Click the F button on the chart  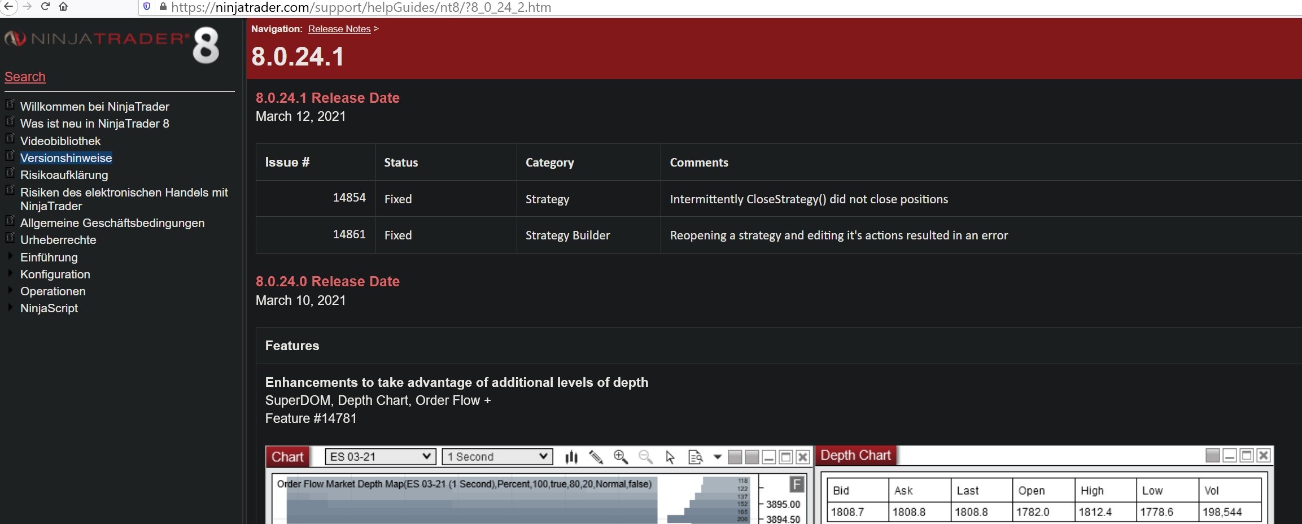(x=797, y=484)
